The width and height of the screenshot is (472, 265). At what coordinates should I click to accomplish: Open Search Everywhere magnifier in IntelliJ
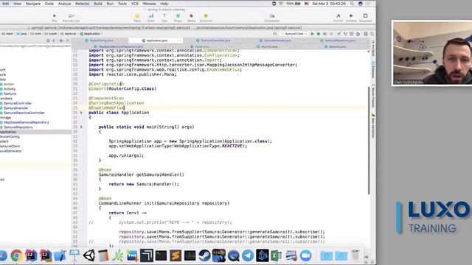[x=372, y=34]
